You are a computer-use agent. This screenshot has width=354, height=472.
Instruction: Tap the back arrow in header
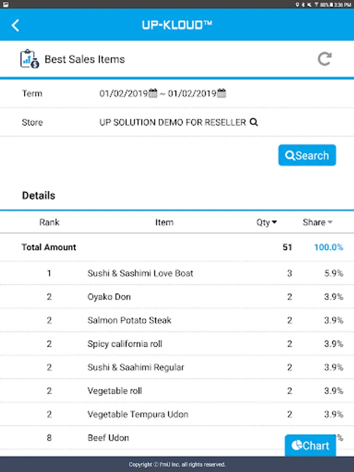(15, 25)
